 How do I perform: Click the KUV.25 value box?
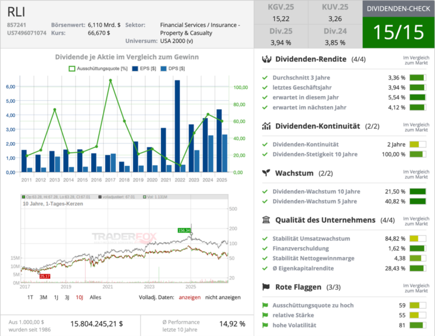tap(335, 13)
